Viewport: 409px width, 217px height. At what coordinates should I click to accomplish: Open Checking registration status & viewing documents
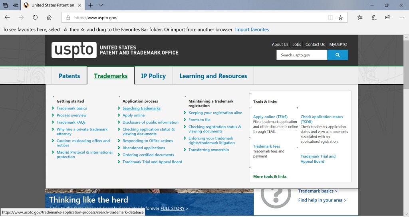click(214, 129)
